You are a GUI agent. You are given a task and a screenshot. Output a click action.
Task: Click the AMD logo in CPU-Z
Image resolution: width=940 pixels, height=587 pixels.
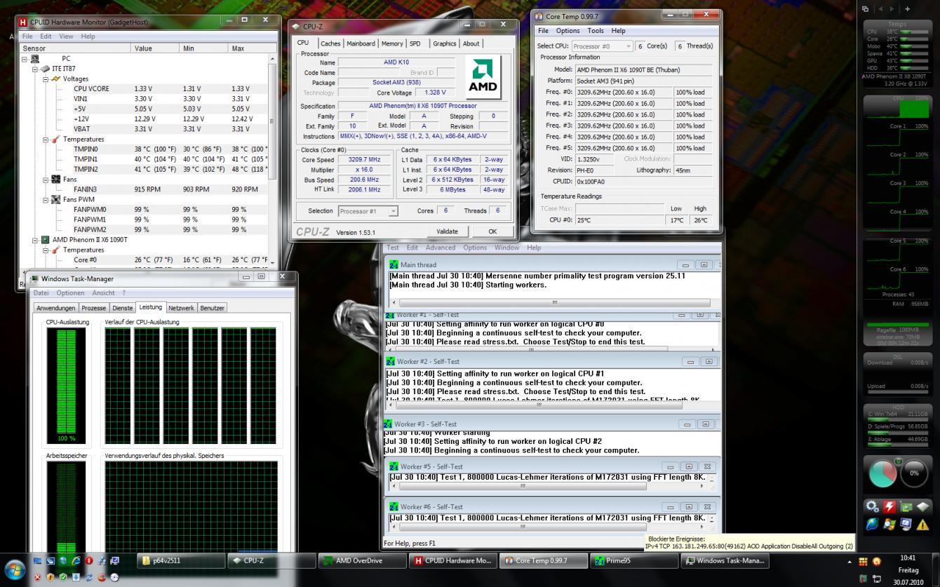coord(483,76)
